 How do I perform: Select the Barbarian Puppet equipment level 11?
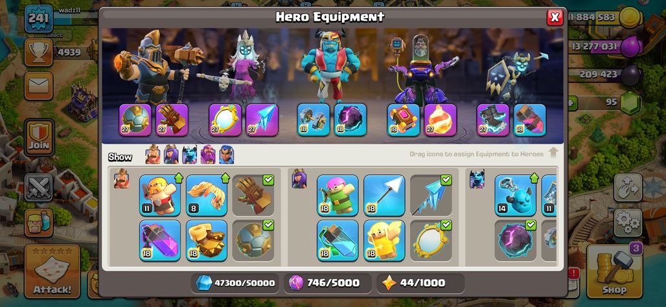[160, 196]
